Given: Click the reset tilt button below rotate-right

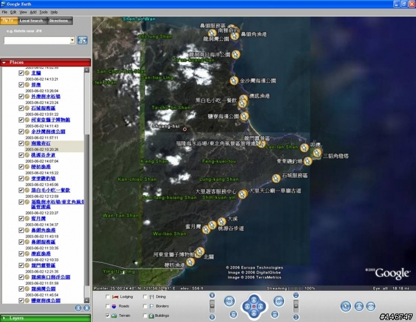Looking at the screenshot, I should [x=275, y=314].
